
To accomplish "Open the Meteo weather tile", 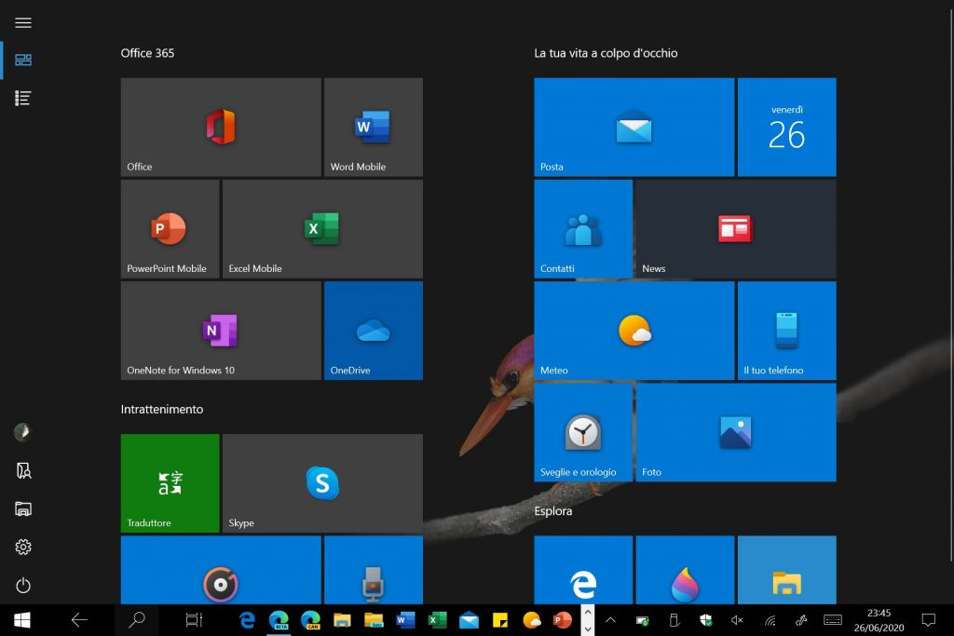I will [634, 331].
